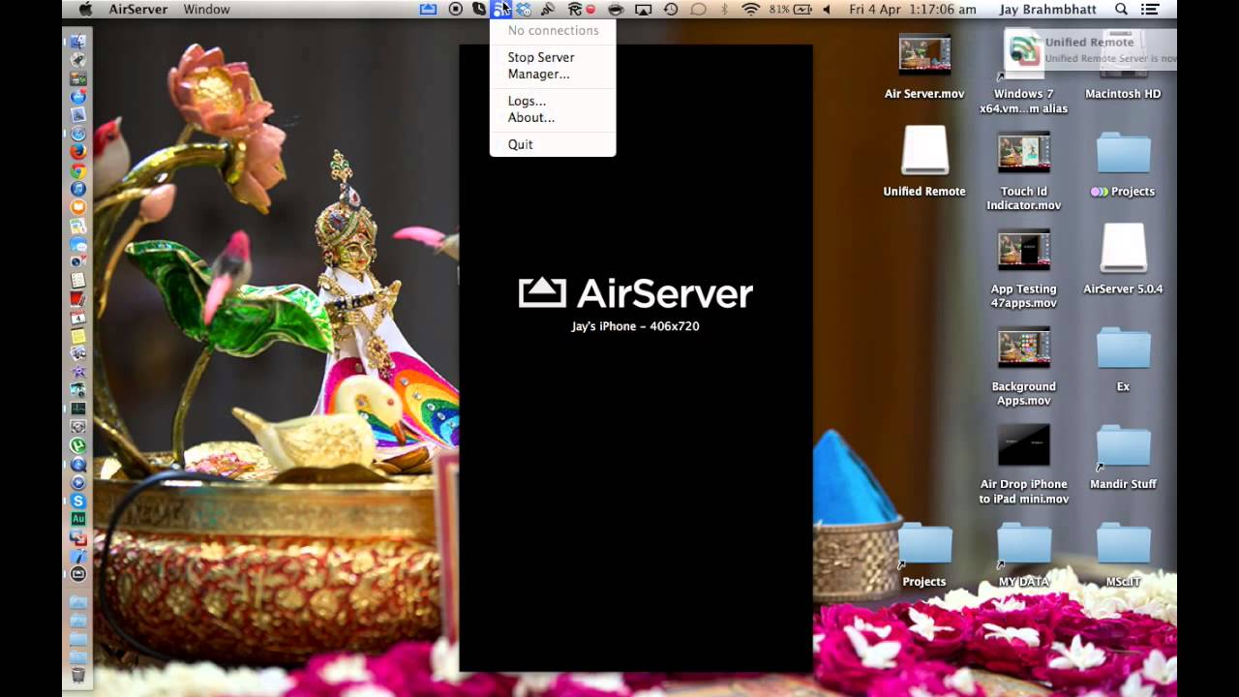Open the volume control in menu bar

[x=827, y=9]
